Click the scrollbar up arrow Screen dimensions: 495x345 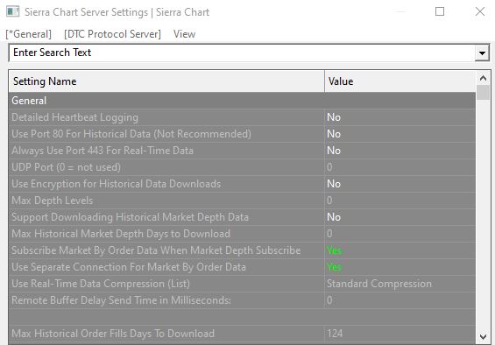[x=483, y=78]
